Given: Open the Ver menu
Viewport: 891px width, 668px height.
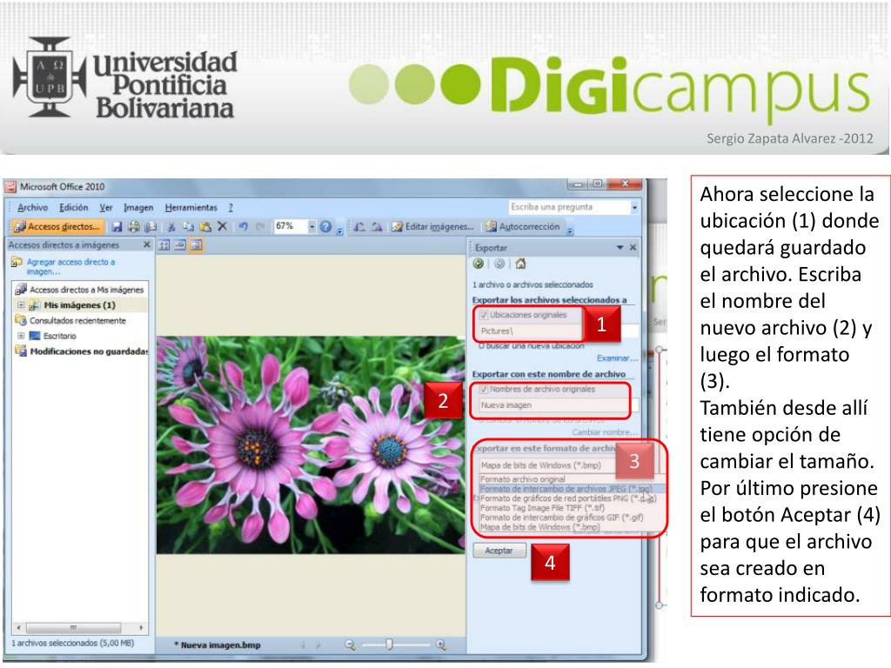Looking at the screenshot, I should 106,207.
